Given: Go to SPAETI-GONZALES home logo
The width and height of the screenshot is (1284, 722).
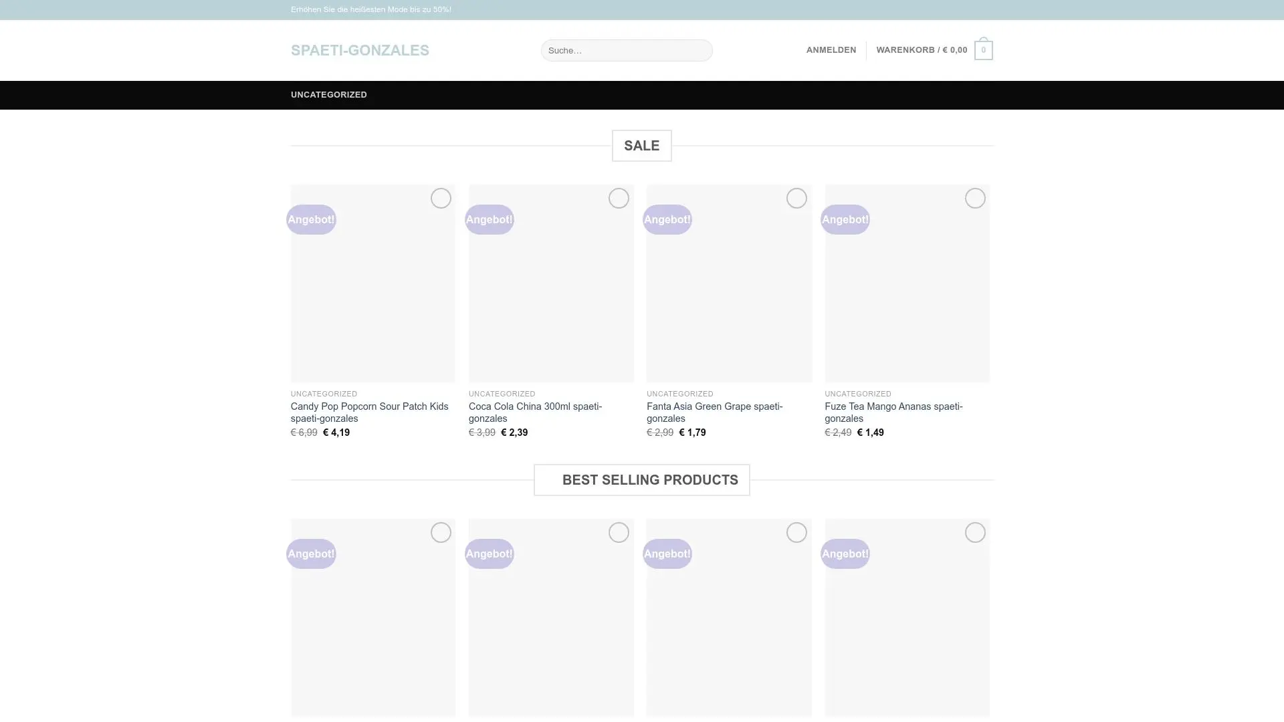Looking at the screenshot, I should point(360,51).
